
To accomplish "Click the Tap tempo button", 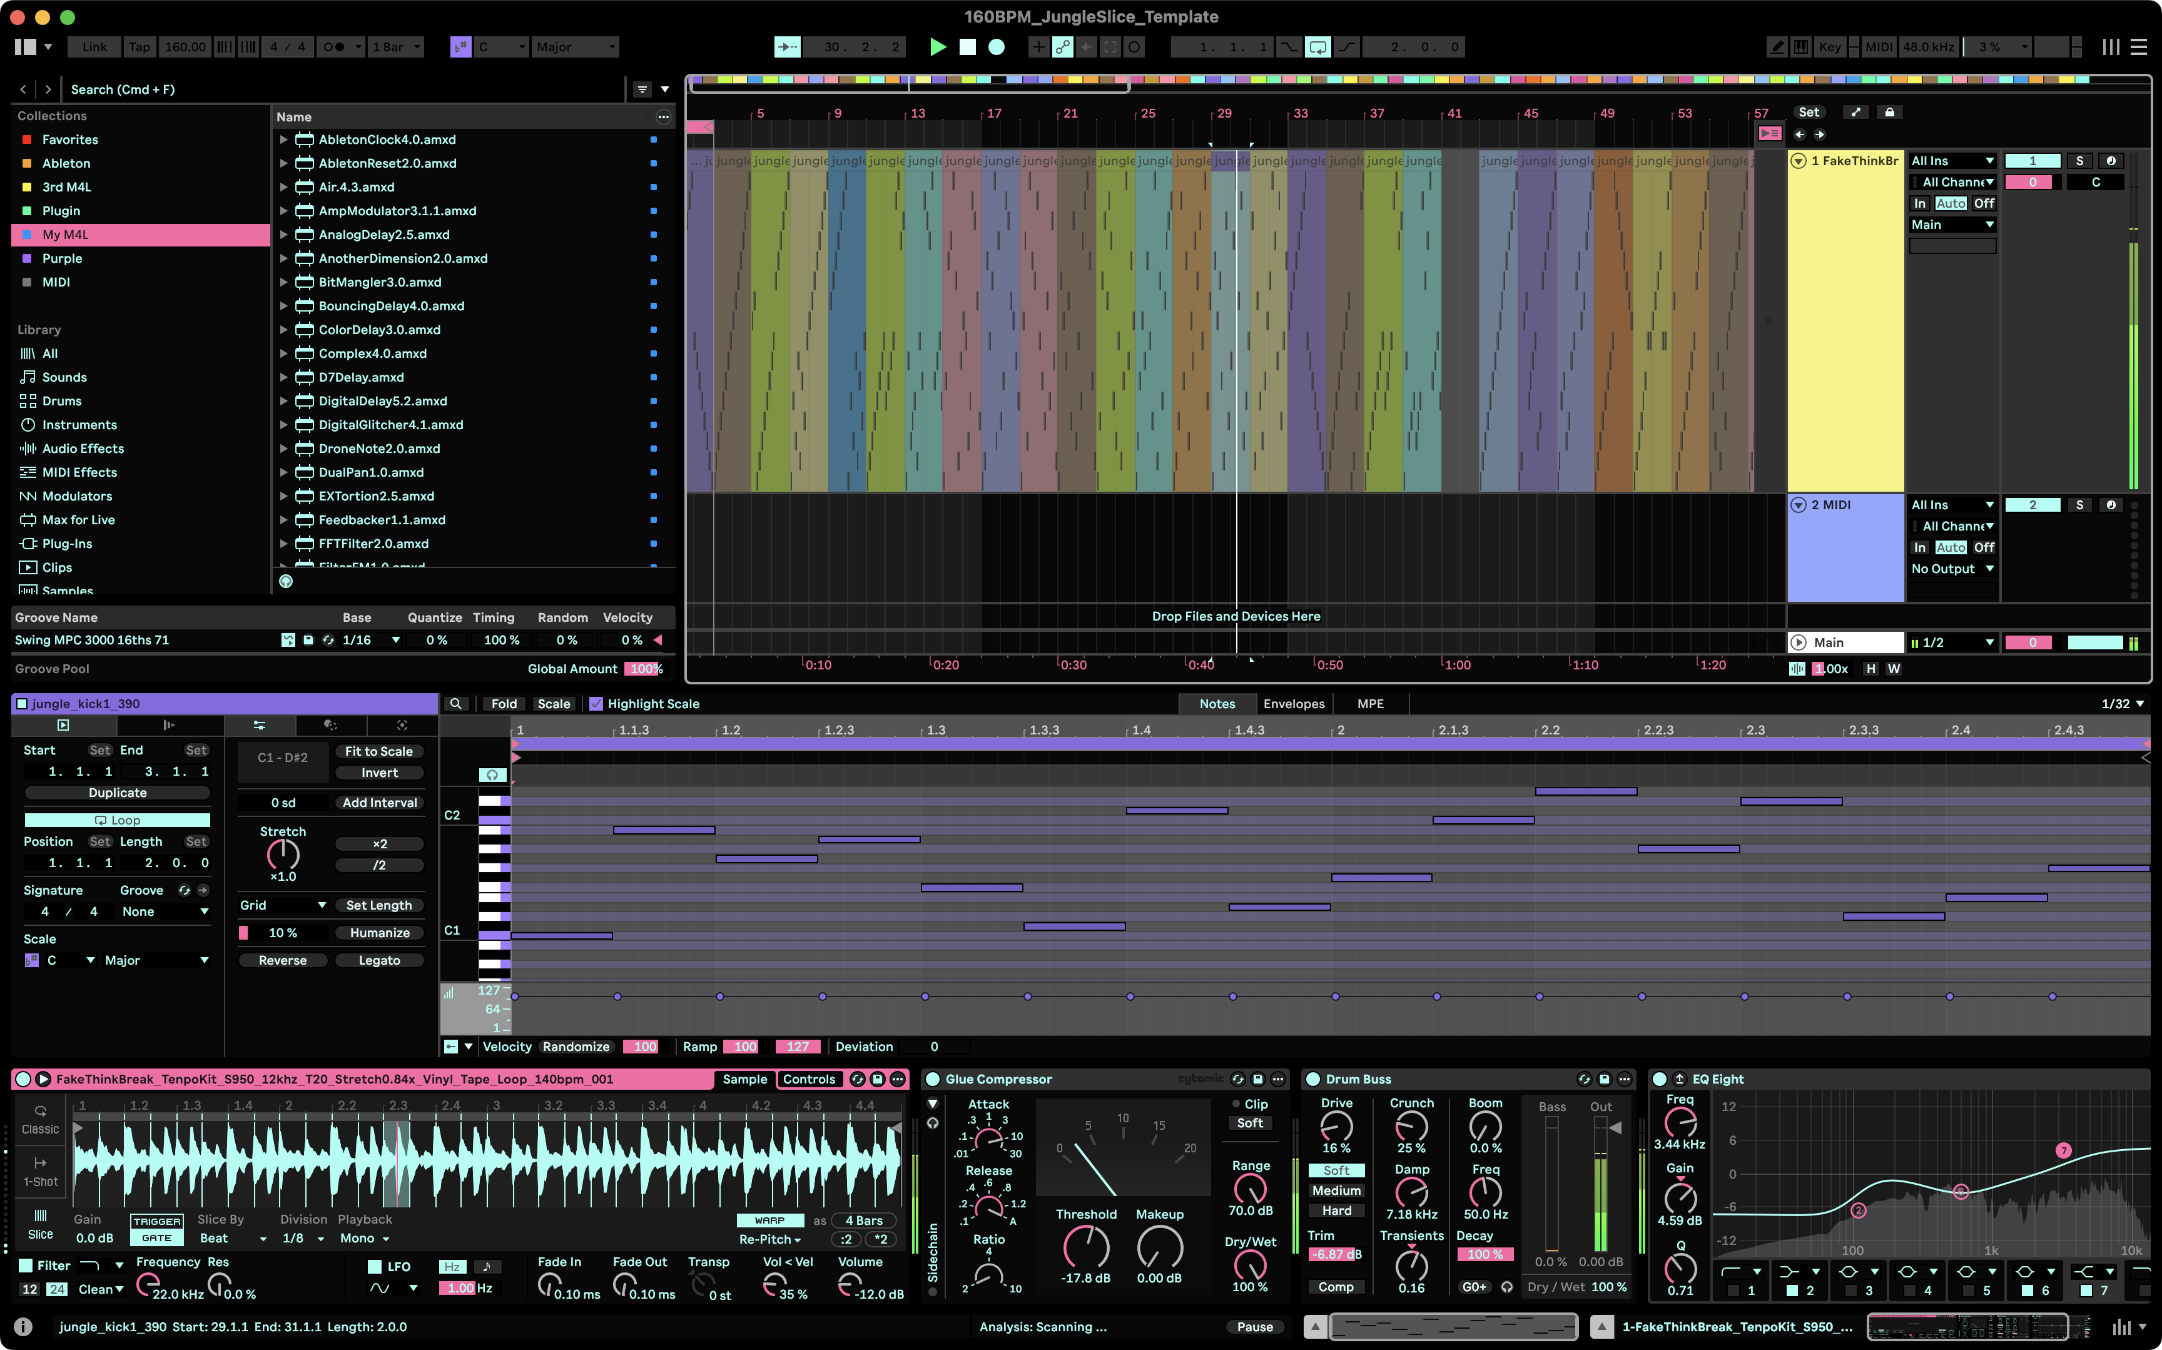I will pos(140,46).
